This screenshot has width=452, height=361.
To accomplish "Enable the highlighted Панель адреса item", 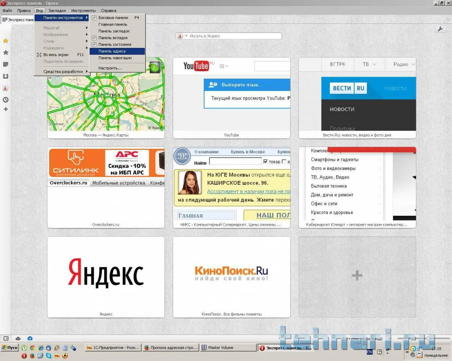I will tap(117, 51).
